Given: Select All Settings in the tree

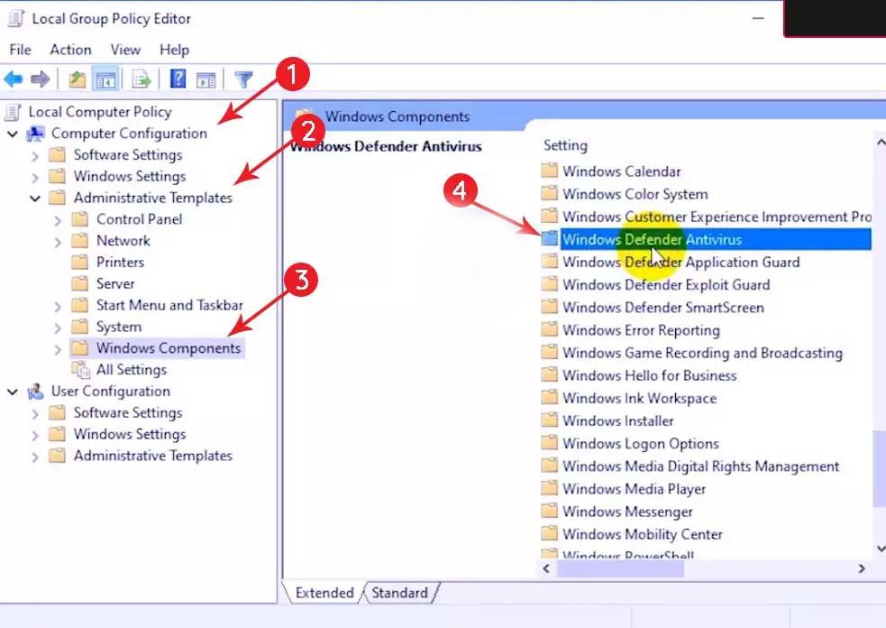Looking at the screenshot, I should tap(132, 370).
